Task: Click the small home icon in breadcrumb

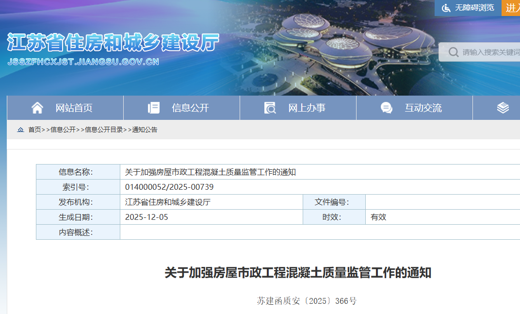Action: click(20, 130)
